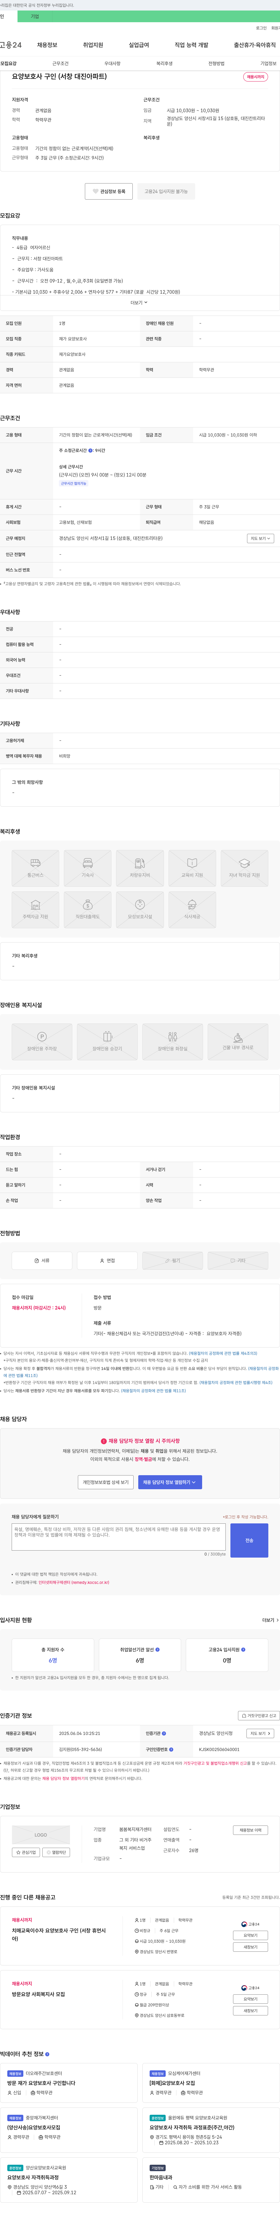
Task: Switch to the 전형방법 tab
Action: coord(216,63)
